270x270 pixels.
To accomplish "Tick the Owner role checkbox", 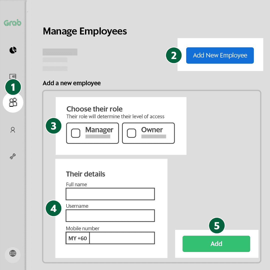I will tap(131, 133).
